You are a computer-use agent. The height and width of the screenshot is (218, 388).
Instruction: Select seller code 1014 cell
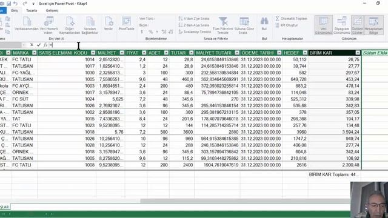click(67, 59)
